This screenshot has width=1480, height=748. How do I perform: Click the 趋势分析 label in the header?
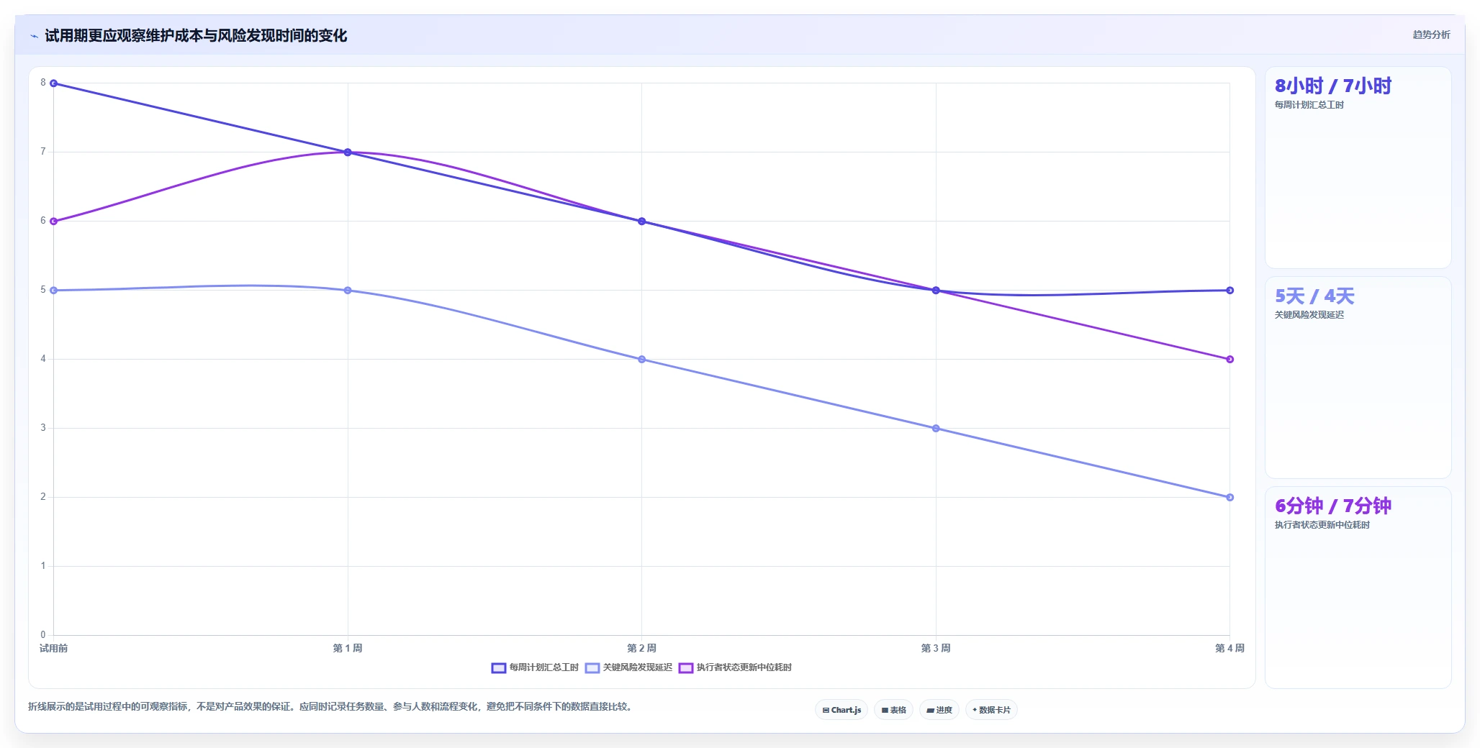pos(1431,35)
